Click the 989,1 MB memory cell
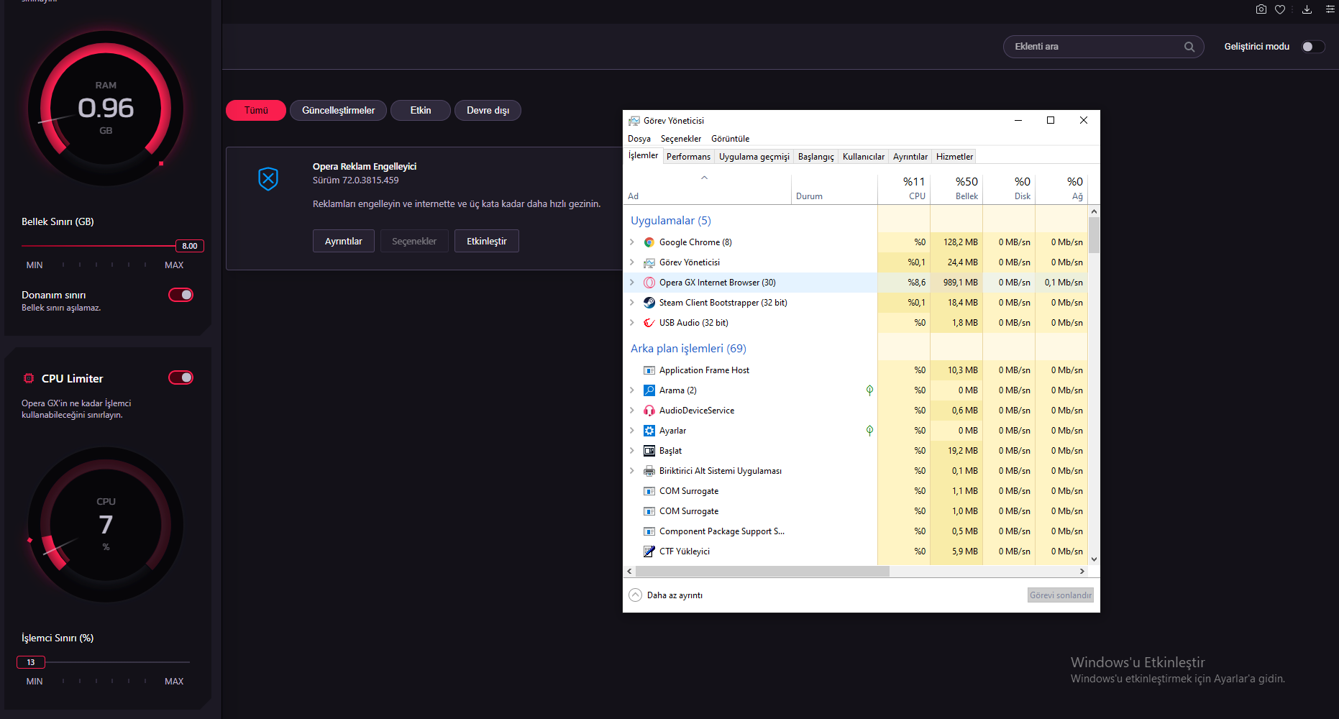The width and height of the screenshot is (1339, 719). (x=956, y=283)
